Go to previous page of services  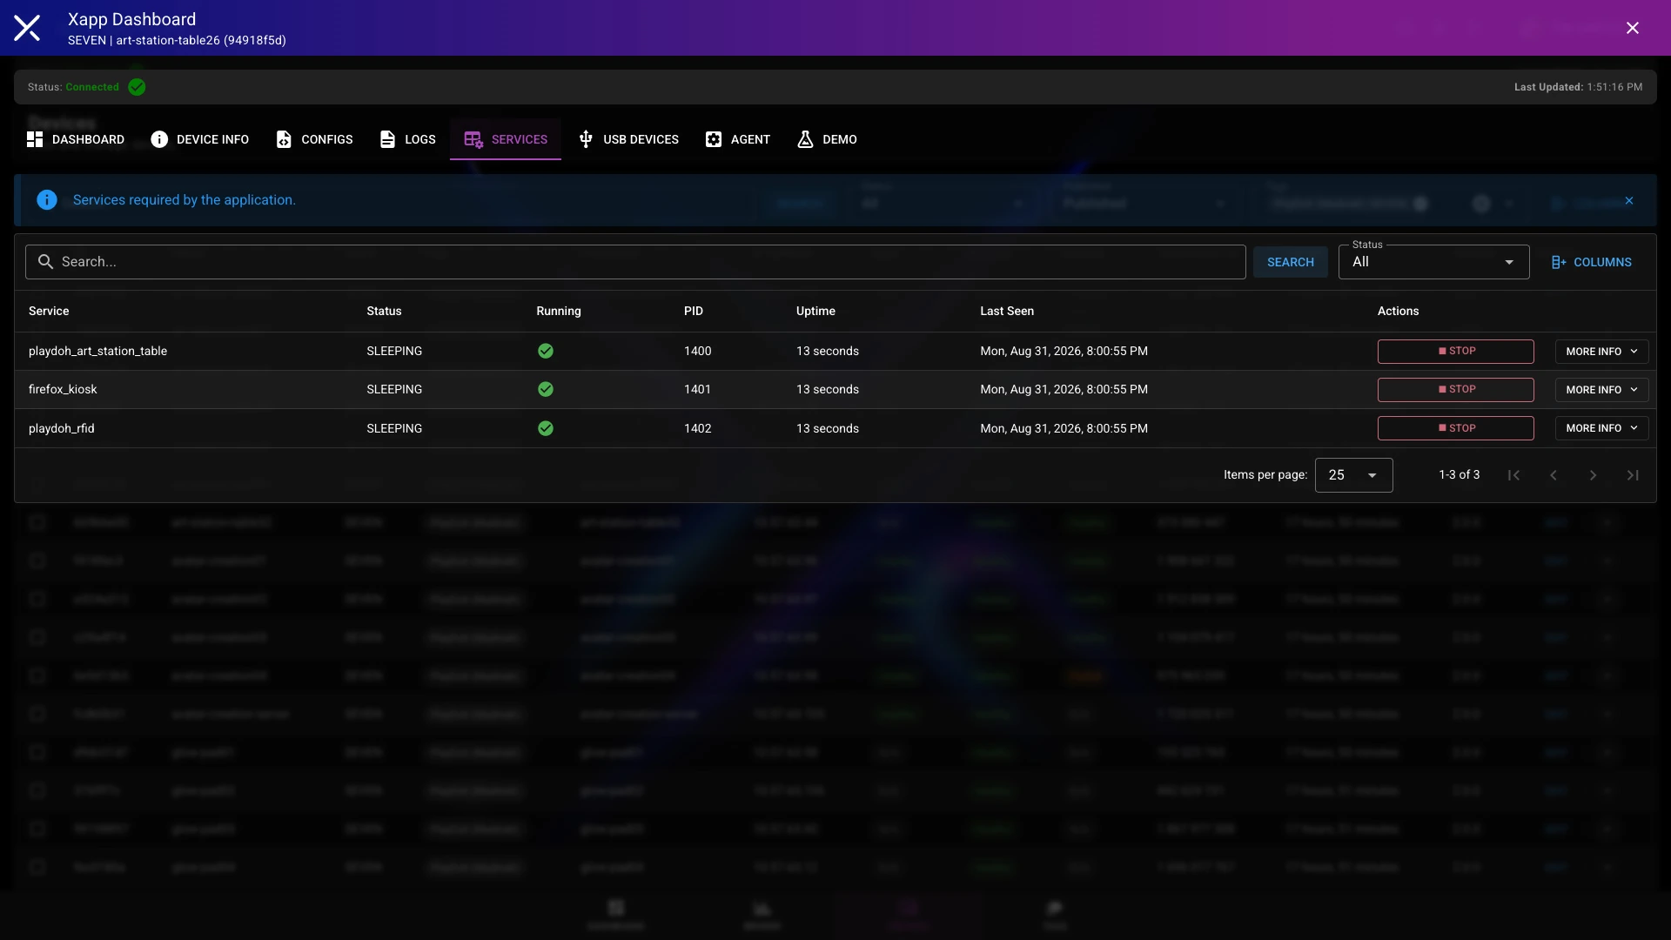click(x=1554, y=475)
